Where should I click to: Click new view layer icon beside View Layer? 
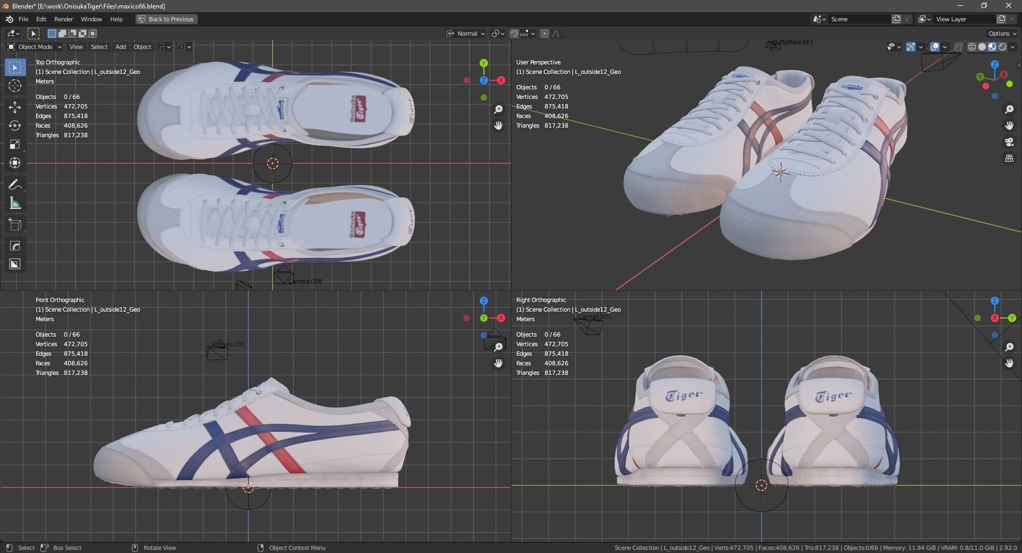[1001, 19]
